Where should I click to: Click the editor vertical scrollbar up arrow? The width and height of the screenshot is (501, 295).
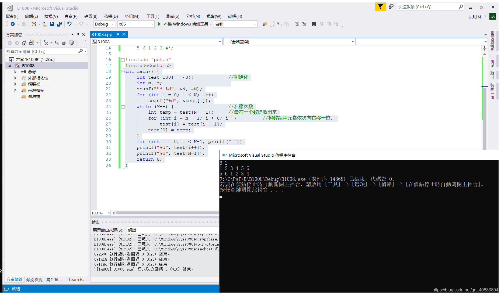[485, 54]
